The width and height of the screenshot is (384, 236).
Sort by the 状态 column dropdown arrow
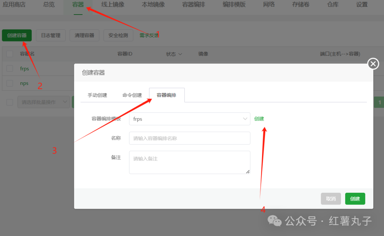180,54
